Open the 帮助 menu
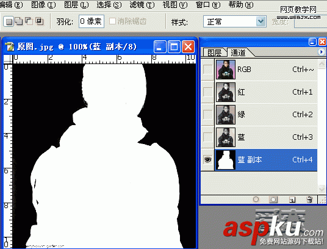Screen dimensions: 327x249 pos(241,5)
